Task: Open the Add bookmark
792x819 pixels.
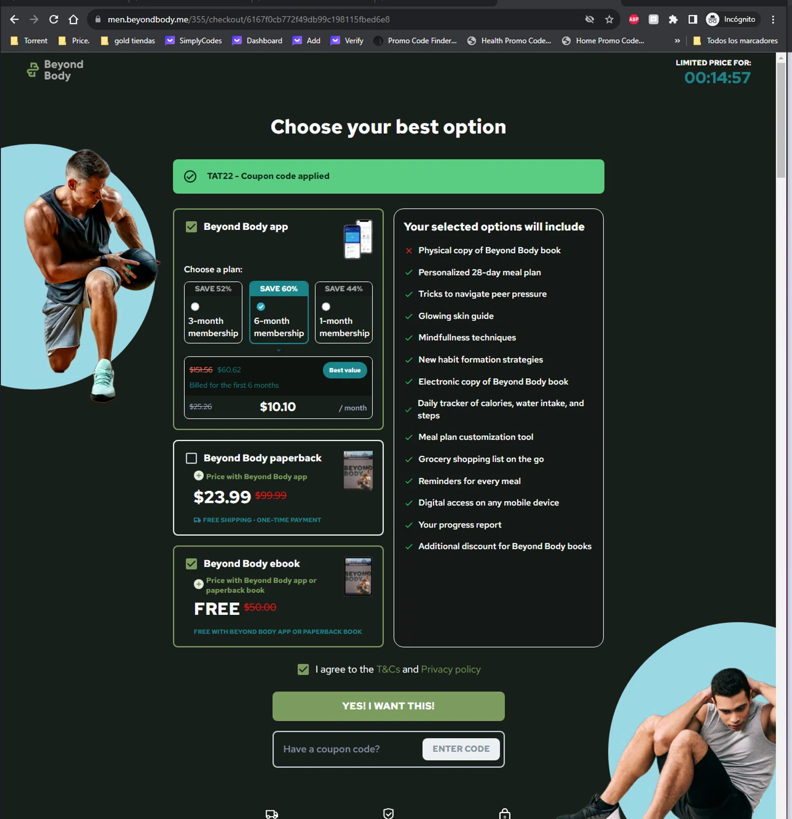Action: (x=307, y=41)
